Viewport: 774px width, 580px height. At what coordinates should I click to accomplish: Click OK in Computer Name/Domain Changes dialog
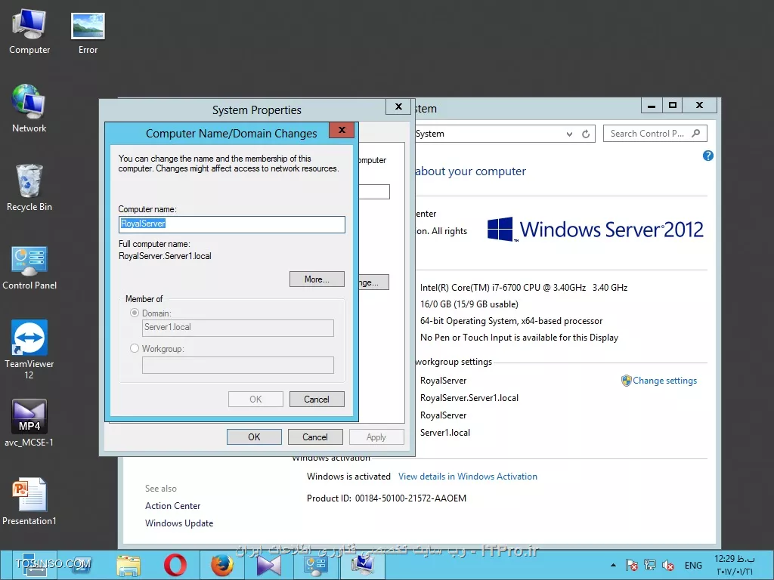255,399
